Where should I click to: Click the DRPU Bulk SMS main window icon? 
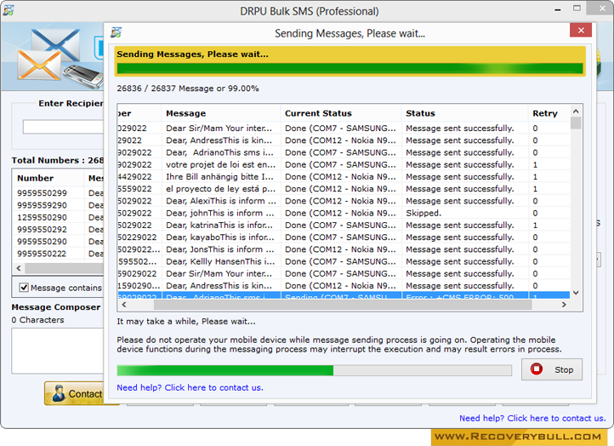click(x=9, y=10)
